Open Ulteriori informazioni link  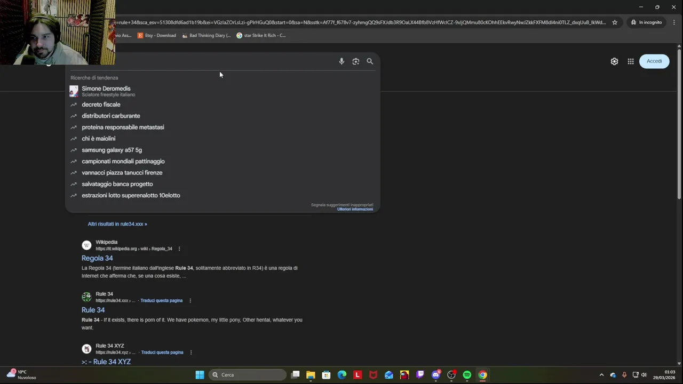coord(355,209)
